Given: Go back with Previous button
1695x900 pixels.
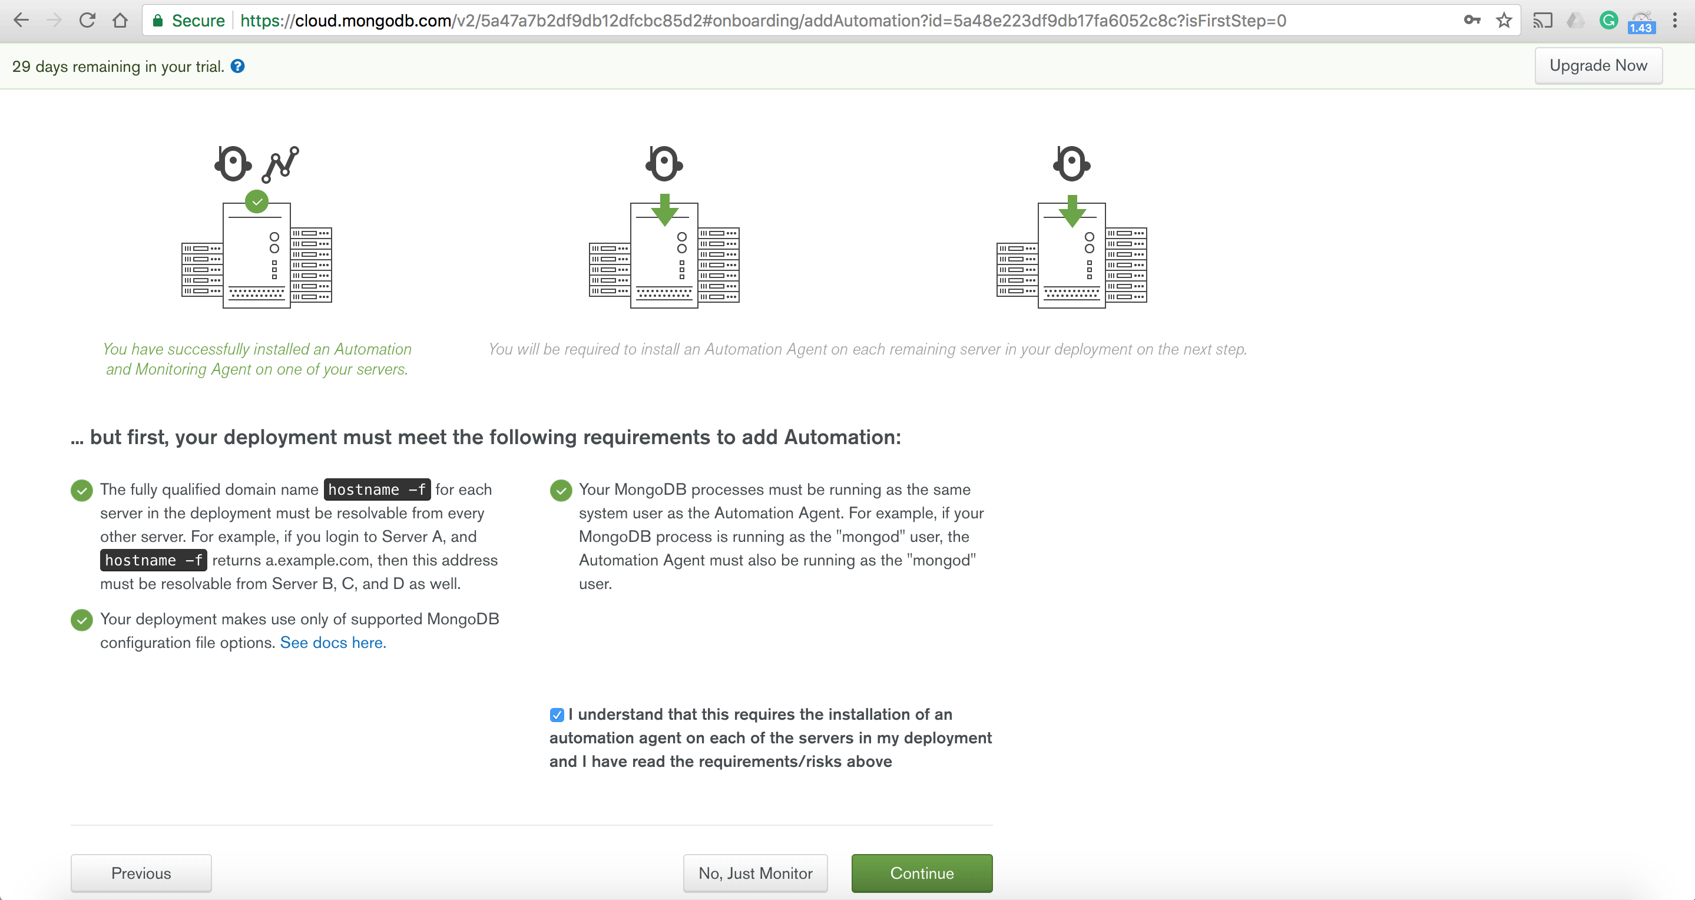Looking at the screenshot, I should click(141, 873).
